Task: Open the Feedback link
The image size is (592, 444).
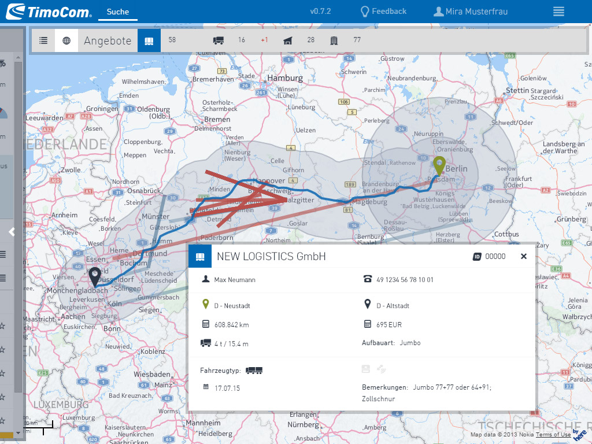Action: [389, 12]
